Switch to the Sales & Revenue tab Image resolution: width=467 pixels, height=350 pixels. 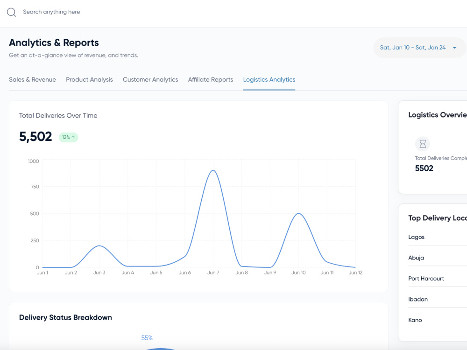click(33, 79)
